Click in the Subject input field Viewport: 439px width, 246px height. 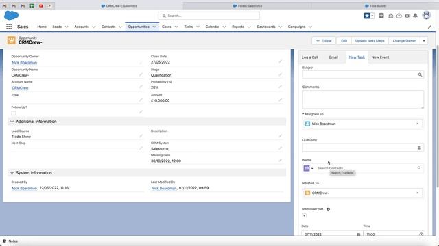(363, 74)
